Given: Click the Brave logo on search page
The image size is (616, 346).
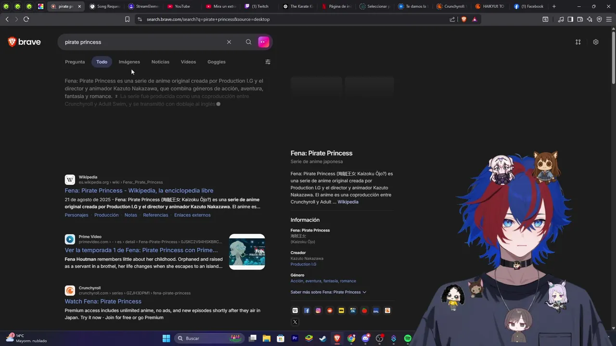Looking at the screenshot, I should (24, 42).
